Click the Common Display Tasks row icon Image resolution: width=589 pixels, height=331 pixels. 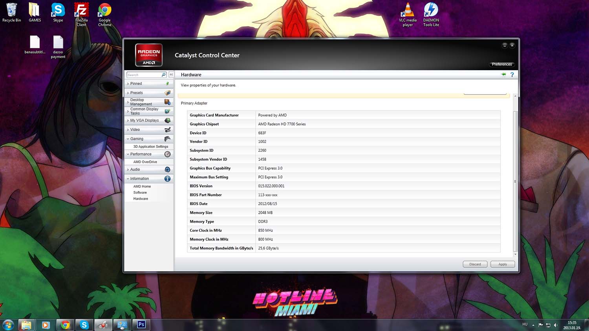point(168,111)
